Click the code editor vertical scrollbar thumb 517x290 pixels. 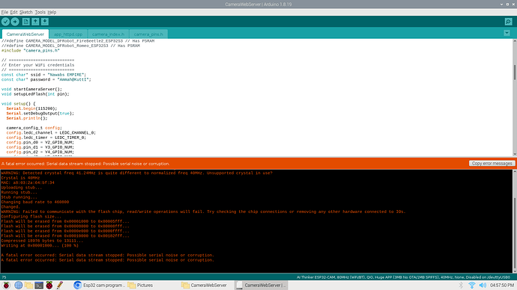click(515, 72)
